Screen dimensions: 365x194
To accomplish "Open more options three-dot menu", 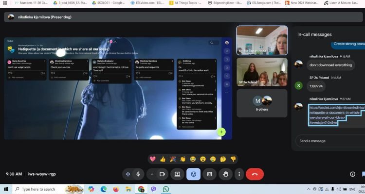I will [239, 174].
